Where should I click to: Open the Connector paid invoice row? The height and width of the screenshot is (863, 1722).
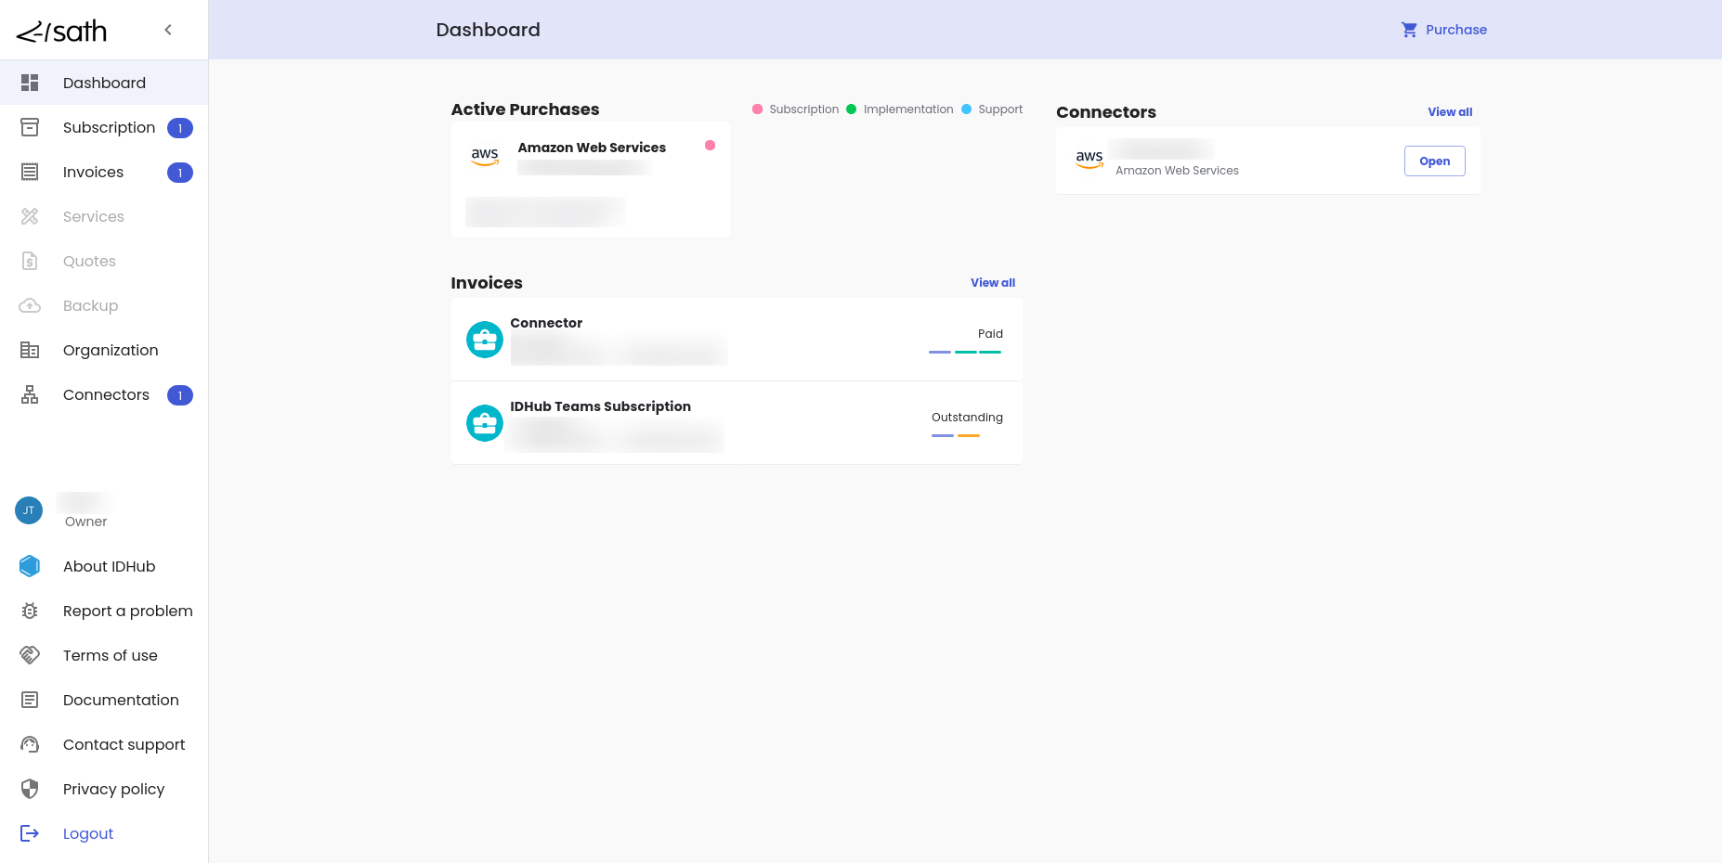[x=736, y=340]
